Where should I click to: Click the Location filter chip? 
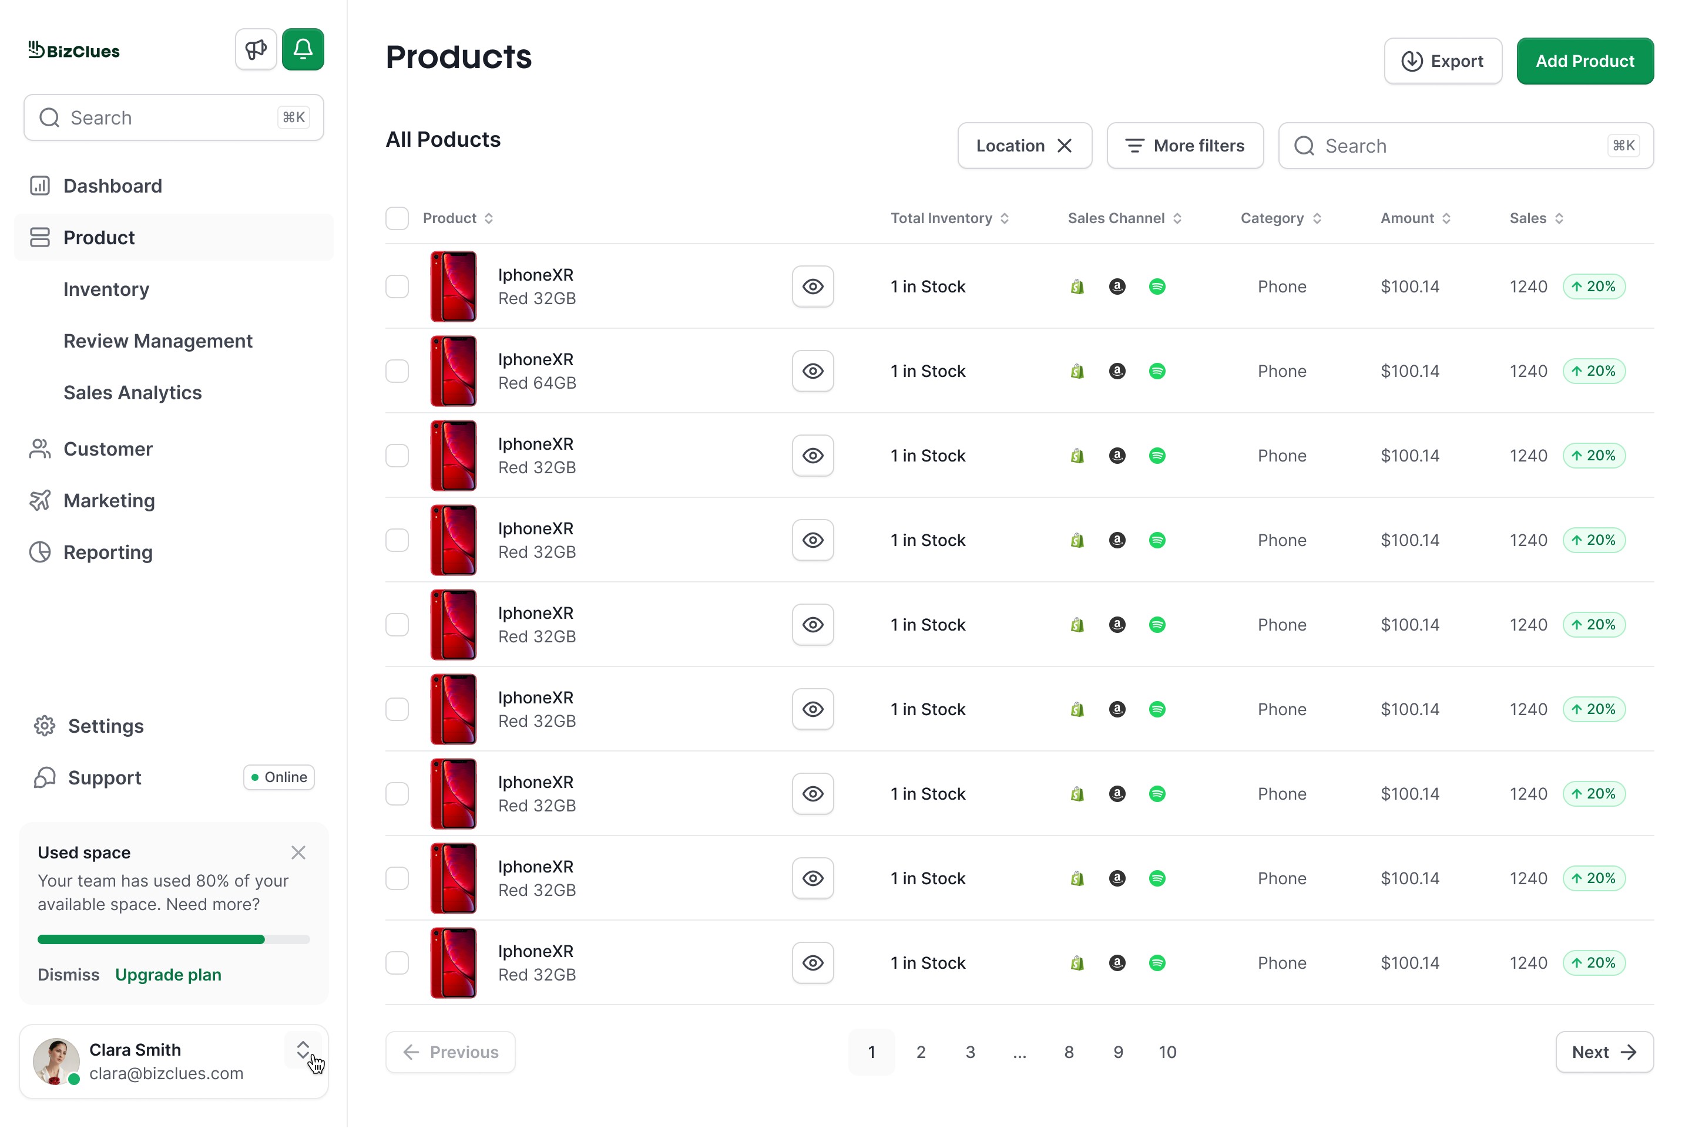pos(1026,146)
